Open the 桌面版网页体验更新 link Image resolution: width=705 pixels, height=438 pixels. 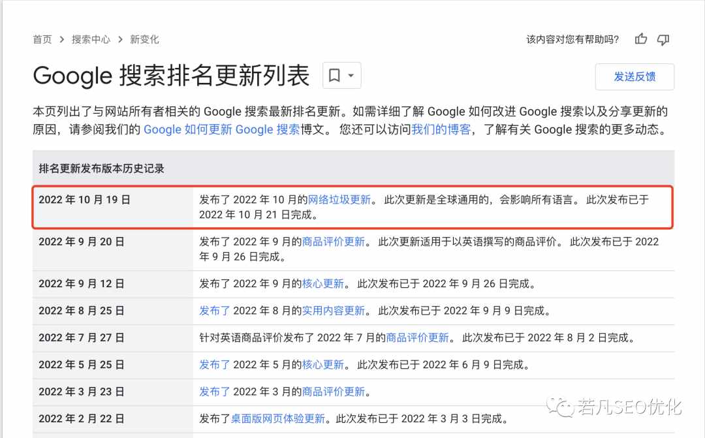pos(278,418)
